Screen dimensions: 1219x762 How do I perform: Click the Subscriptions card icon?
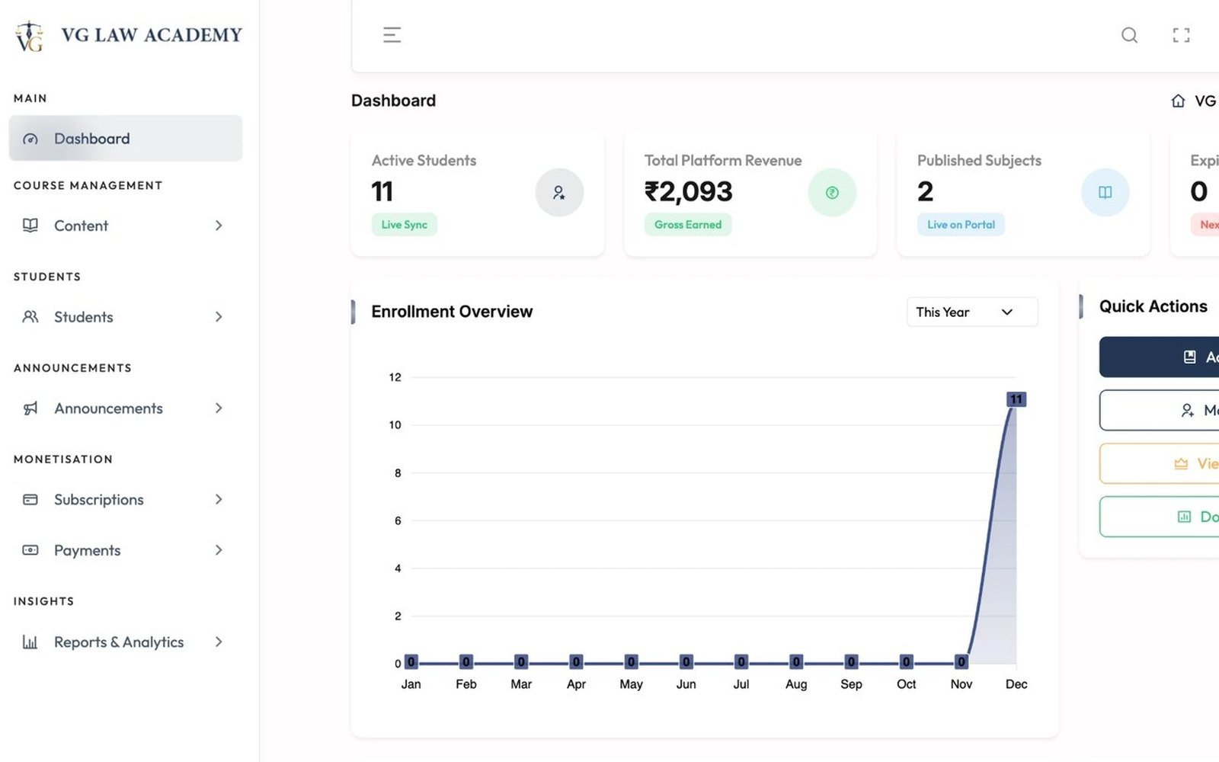30,500
